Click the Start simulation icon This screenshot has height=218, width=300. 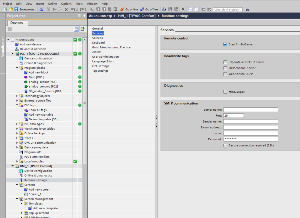109,9
